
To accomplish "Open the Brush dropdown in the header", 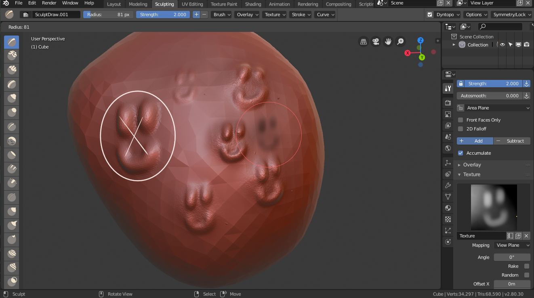I will pyautogui.click(x=221, y=15).
